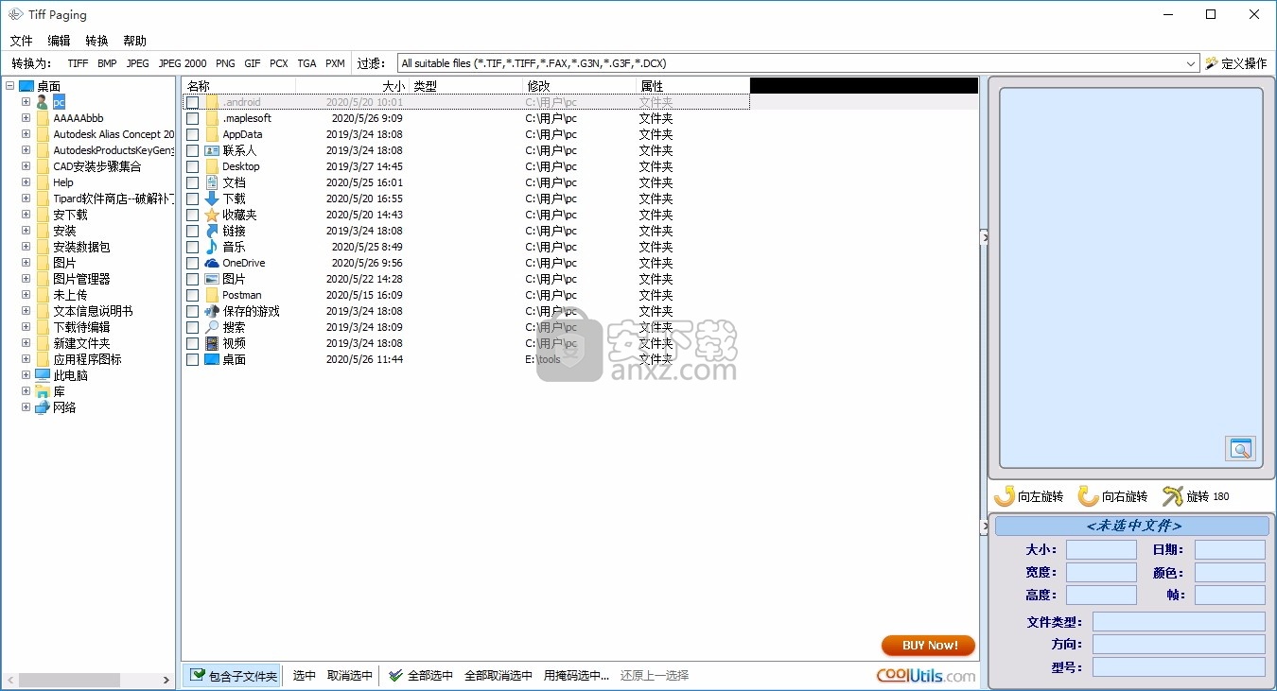Click the BUY Now! button
The image size is (1277, 691).
coord(928,646)
